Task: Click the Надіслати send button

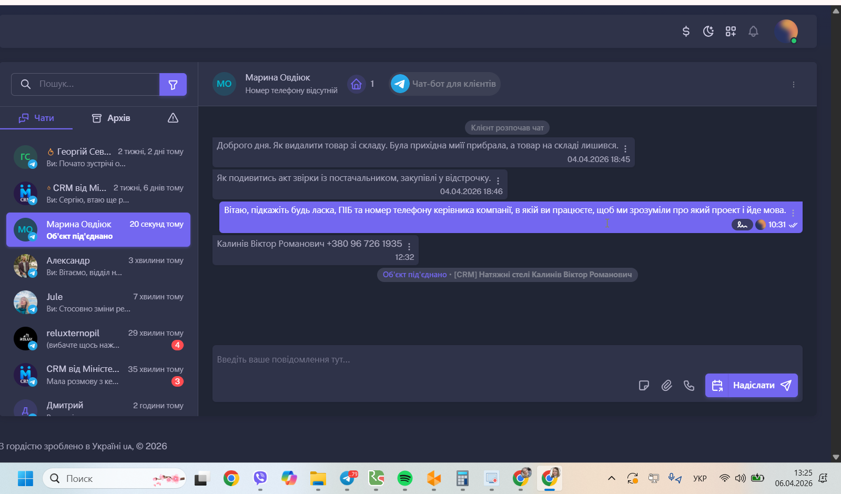Action: click(x=763, y=386)
